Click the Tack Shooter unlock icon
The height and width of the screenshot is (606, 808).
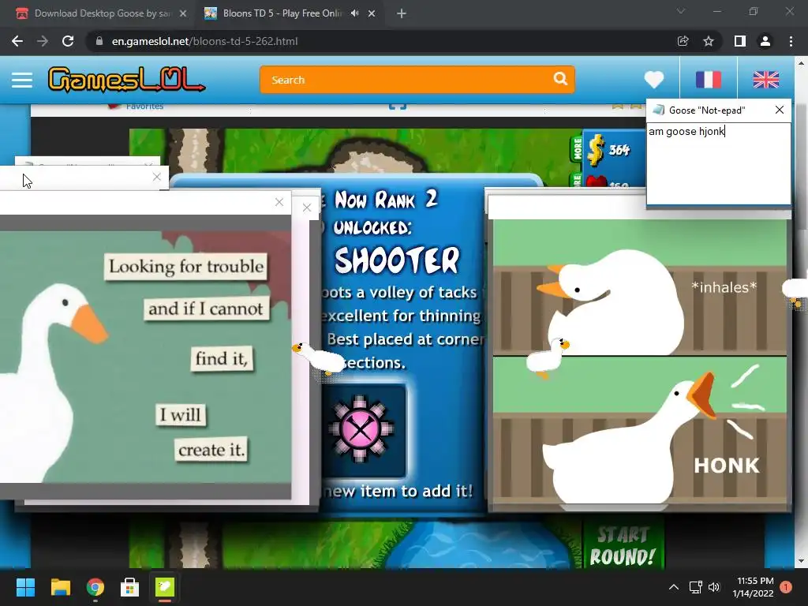coord(360,428)
